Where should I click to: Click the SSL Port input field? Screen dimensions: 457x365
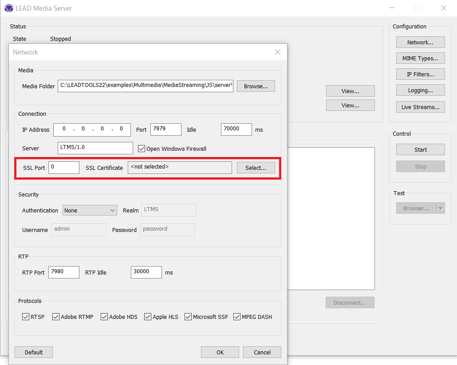tap(64, 167)
